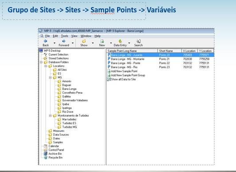Image resolution: width=236 pixels, height=172 pixels.
Task: Select the Governador Valadares folder
Action: click(x=75, y=100)
